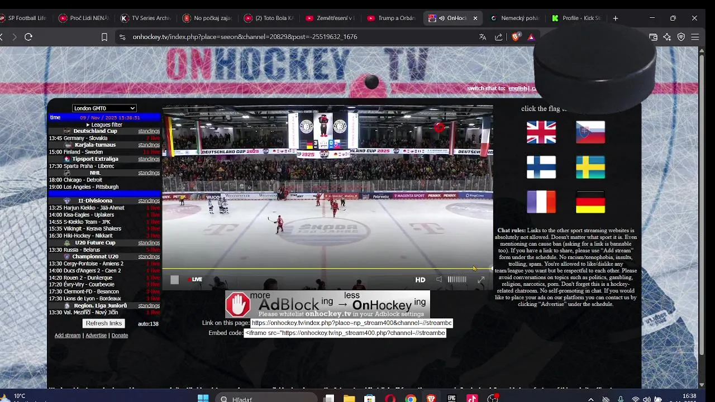Click the Sweden flag chat icon
This screenshot has width=715, height=402.
(x=590, y=167)
